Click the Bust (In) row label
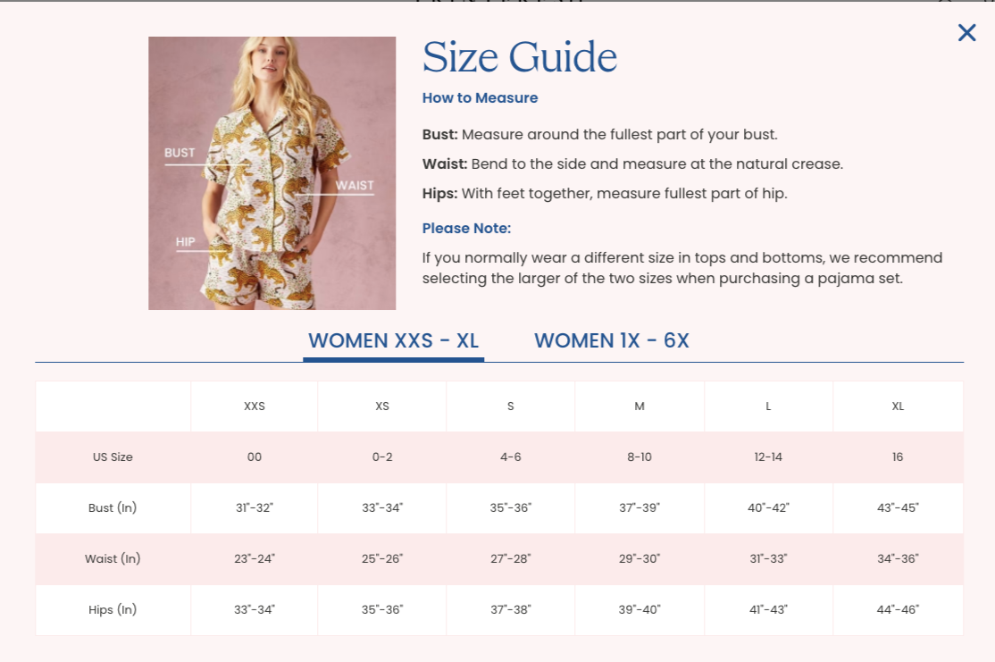The height and width of the screenshot is (662, 995). (113, 508)
